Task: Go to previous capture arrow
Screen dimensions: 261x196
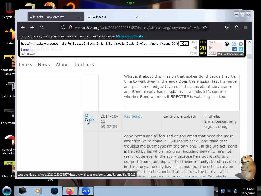Action: [x=195, y=48]
